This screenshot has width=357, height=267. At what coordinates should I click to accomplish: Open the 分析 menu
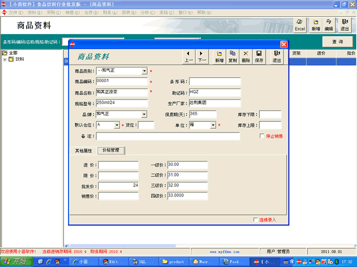coord(148,13)
